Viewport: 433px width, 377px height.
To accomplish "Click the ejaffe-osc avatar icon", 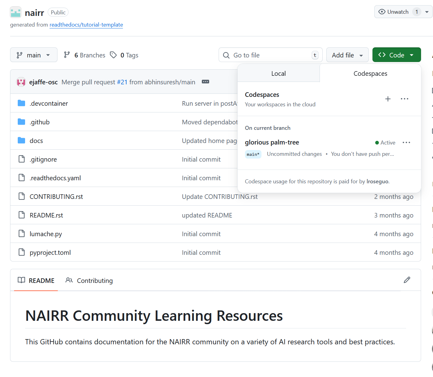I will [x=21, y=82].
